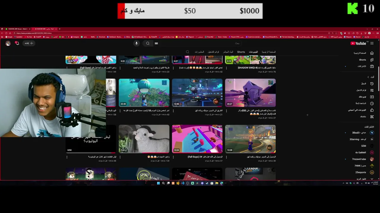Open the account avatar menu
The height and width of the screenshot is (213, 380).
tap(8, 43)
